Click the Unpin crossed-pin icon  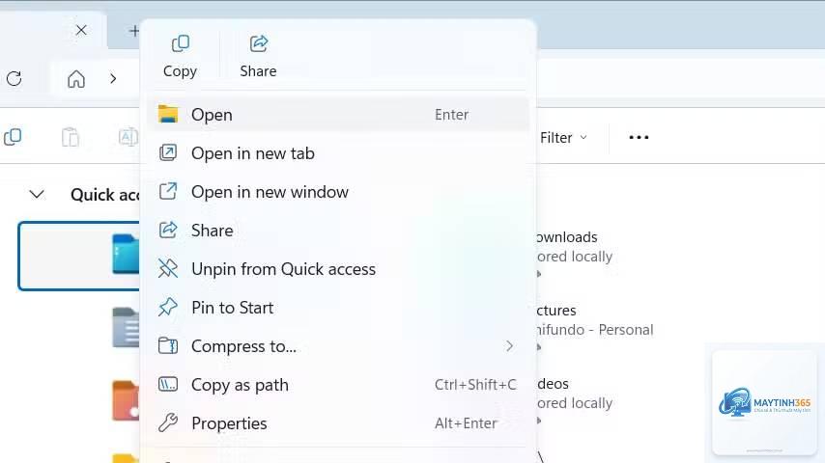(168, 268)
